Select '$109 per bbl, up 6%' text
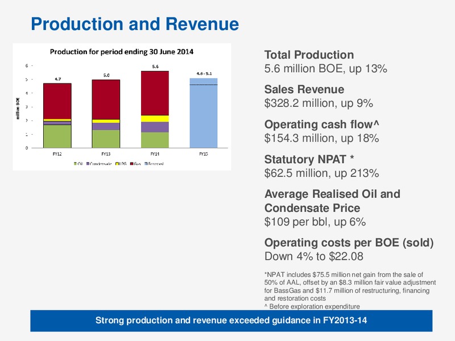Viewport: 455px width, 341px height. 315,222
